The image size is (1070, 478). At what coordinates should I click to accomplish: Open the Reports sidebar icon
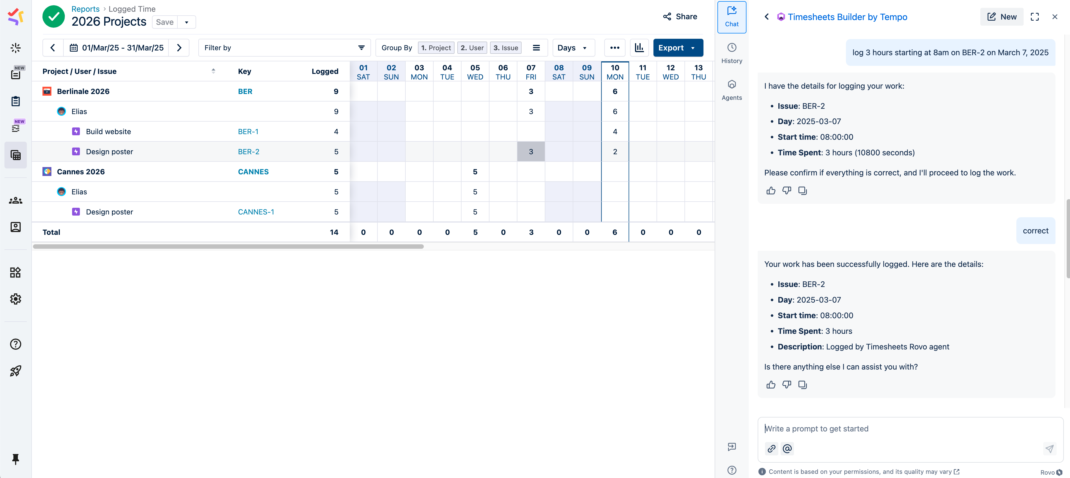tap(16, 155)
